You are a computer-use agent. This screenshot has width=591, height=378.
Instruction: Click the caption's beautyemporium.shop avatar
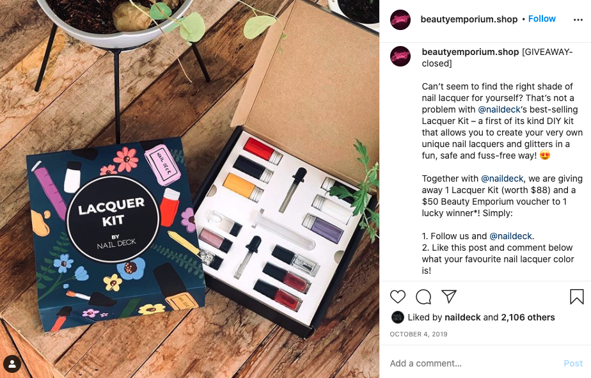pyautogui.click(x=400, y=56)
